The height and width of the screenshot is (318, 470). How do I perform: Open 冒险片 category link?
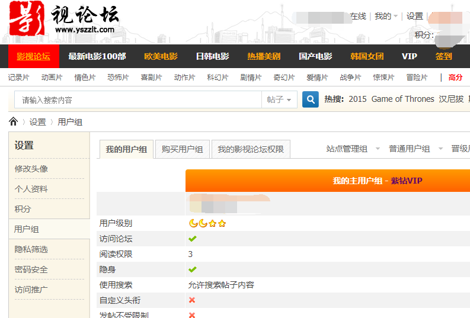pos(417,78)
